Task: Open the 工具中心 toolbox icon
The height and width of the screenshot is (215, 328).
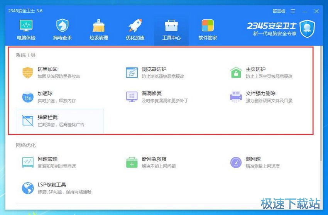Action: coord(171,25)
